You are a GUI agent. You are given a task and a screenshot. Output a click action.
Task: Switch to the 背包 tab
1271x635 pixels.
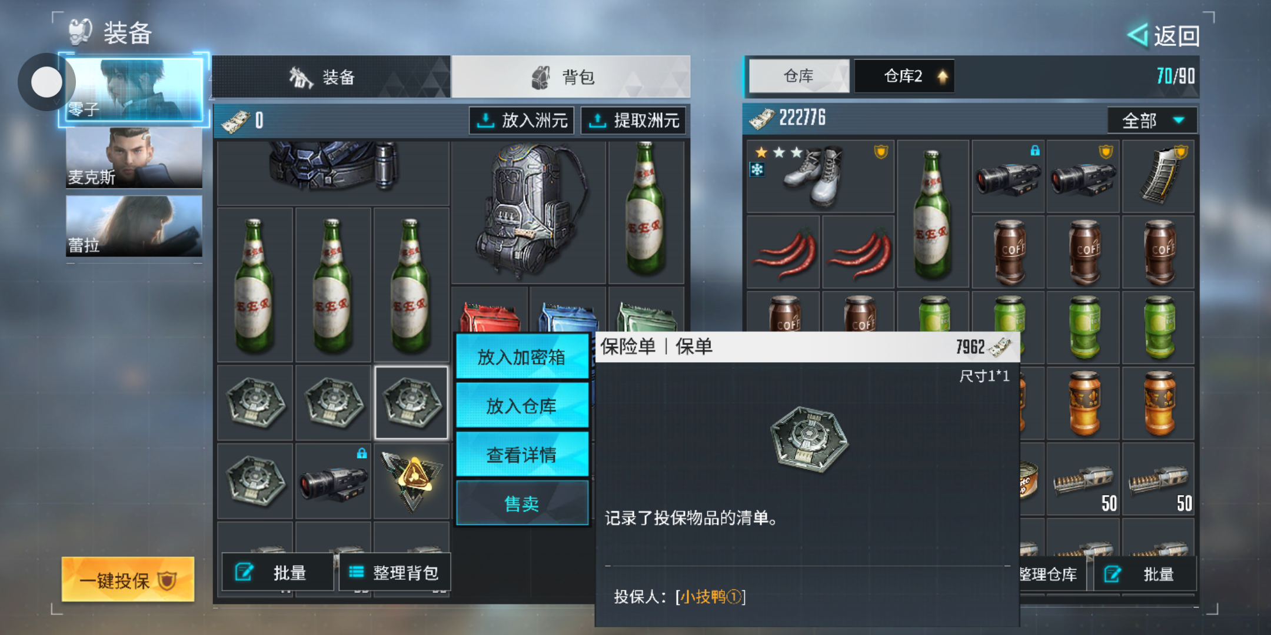coord(570,76)
